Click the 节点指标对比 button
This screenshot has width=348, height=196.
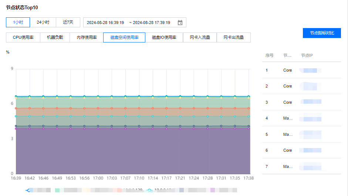coord(322,33)
